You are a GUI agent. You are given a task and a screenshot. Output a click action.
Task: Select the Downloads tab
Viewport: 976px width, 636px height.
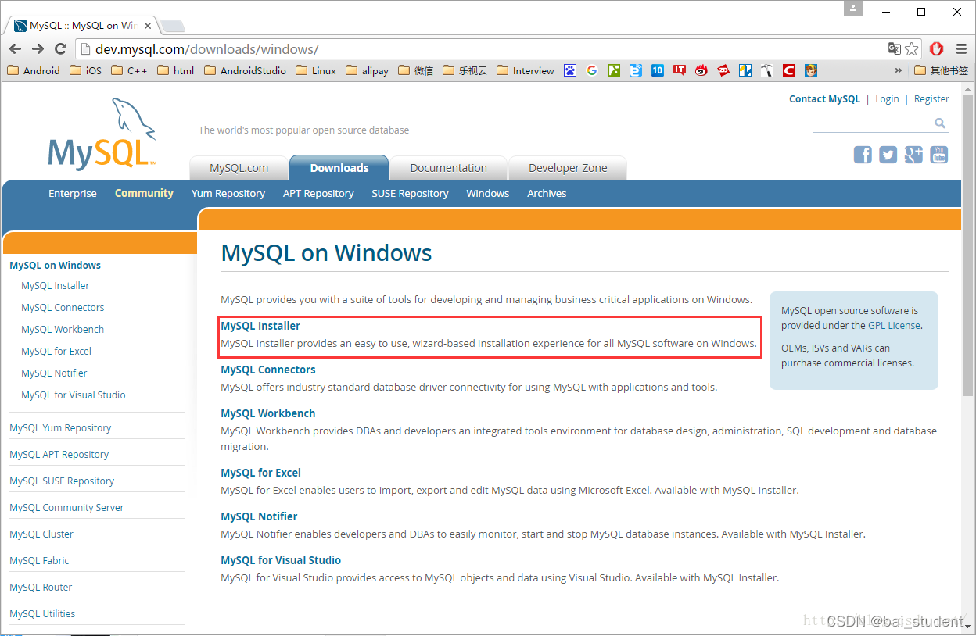(339, 168)
